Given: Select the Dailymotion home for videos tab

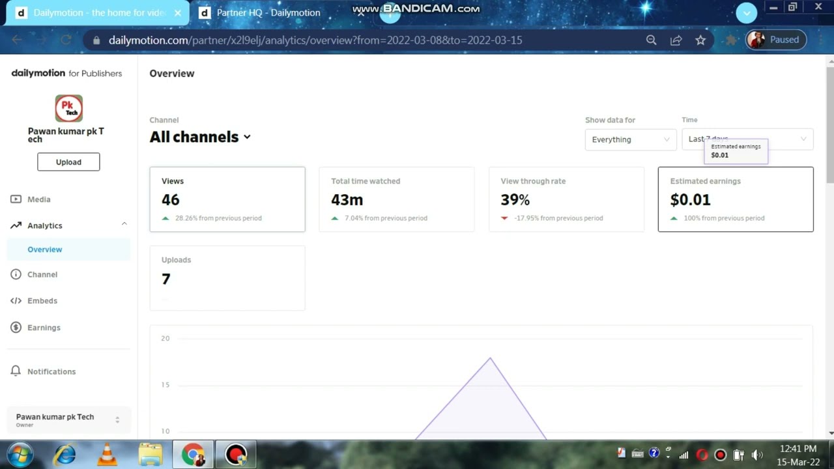Looking at the screenshot, I should point(98,12).
